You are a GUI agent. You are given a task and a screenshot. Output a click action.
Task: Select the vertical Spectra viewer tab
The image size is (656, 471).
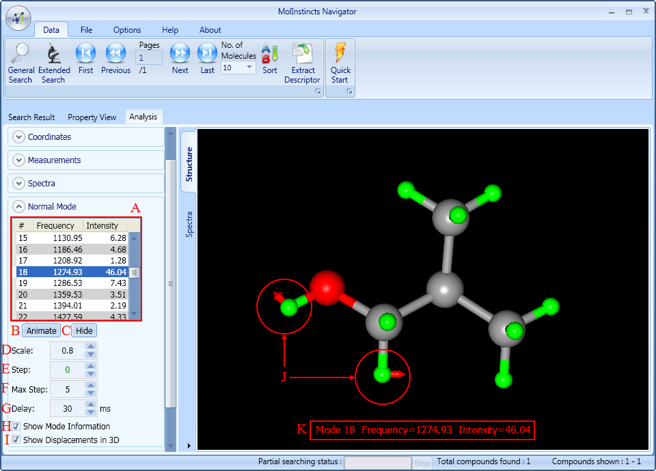coord(189,225)
